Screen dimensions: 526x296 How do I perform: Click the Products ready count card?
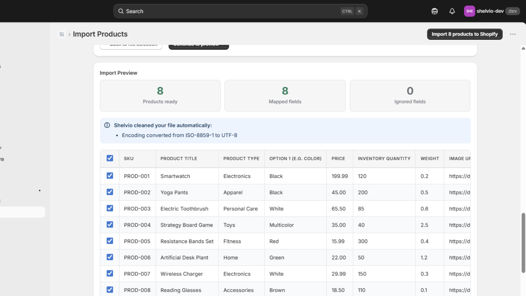160,96
